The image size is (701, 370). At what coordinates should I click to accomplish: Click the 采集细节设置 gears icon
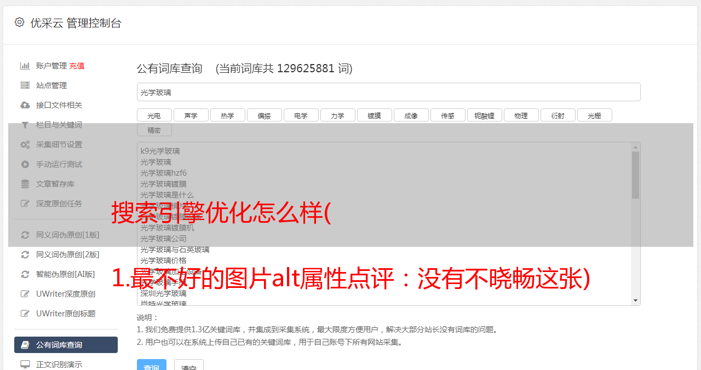pyautogui.click(x=25, y=144)
